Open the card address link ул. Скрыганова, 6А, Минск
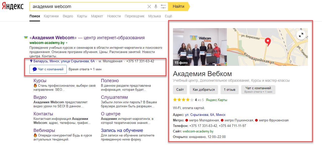This screenshot has height=145, width=322. coord(205,115)
